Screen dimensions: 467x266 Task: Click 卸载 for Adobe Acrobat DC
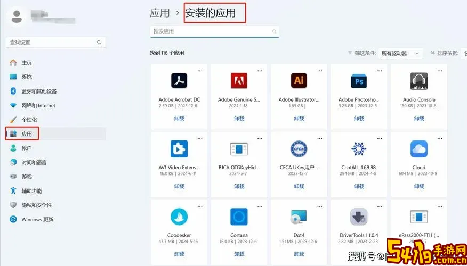(x=179, y=118)
